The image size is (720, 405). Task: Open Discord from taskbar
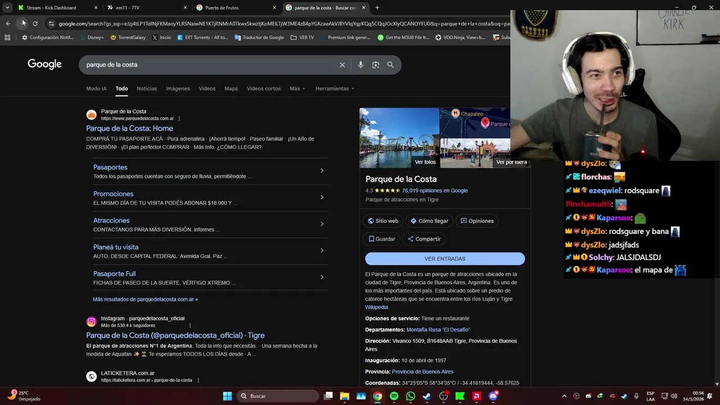pyautogui.click(x=493, y=396)
